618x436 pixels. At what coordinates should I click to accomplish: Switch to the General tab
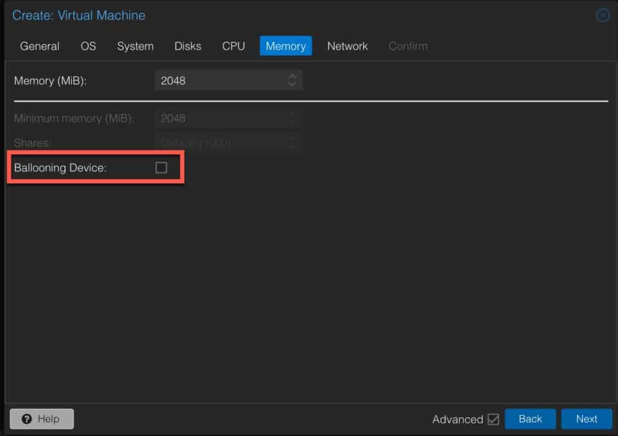(x=39, y=46)
